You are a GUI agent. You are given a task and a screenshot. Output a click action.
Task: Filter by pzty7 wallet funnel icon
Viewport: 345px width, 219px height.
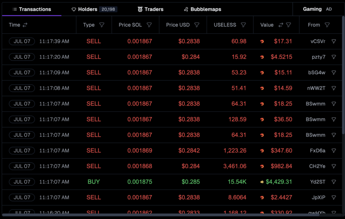pyautogui.click(x=334, y=57)
